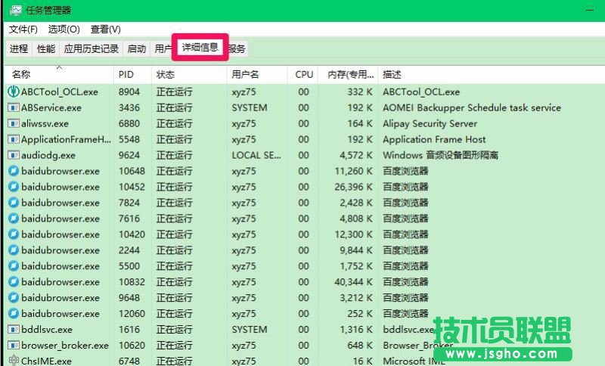Screen dimensions: 605x366
Task: Click icon of baidubrowser.exe PID 10420
Action: tap(14, 234)
